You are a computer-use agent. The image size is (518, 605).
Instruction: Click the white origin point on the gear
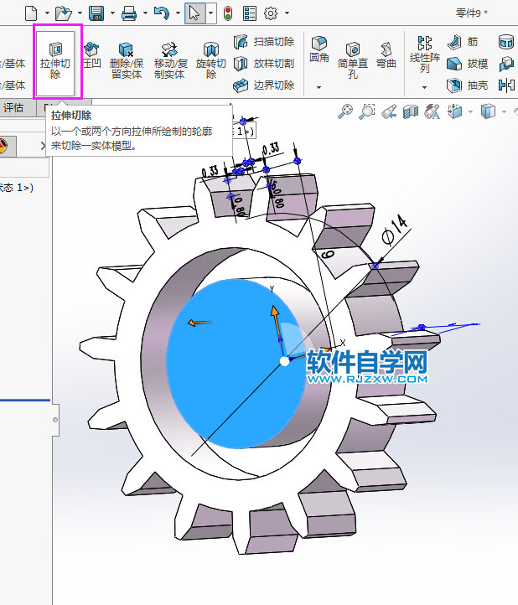284,361
